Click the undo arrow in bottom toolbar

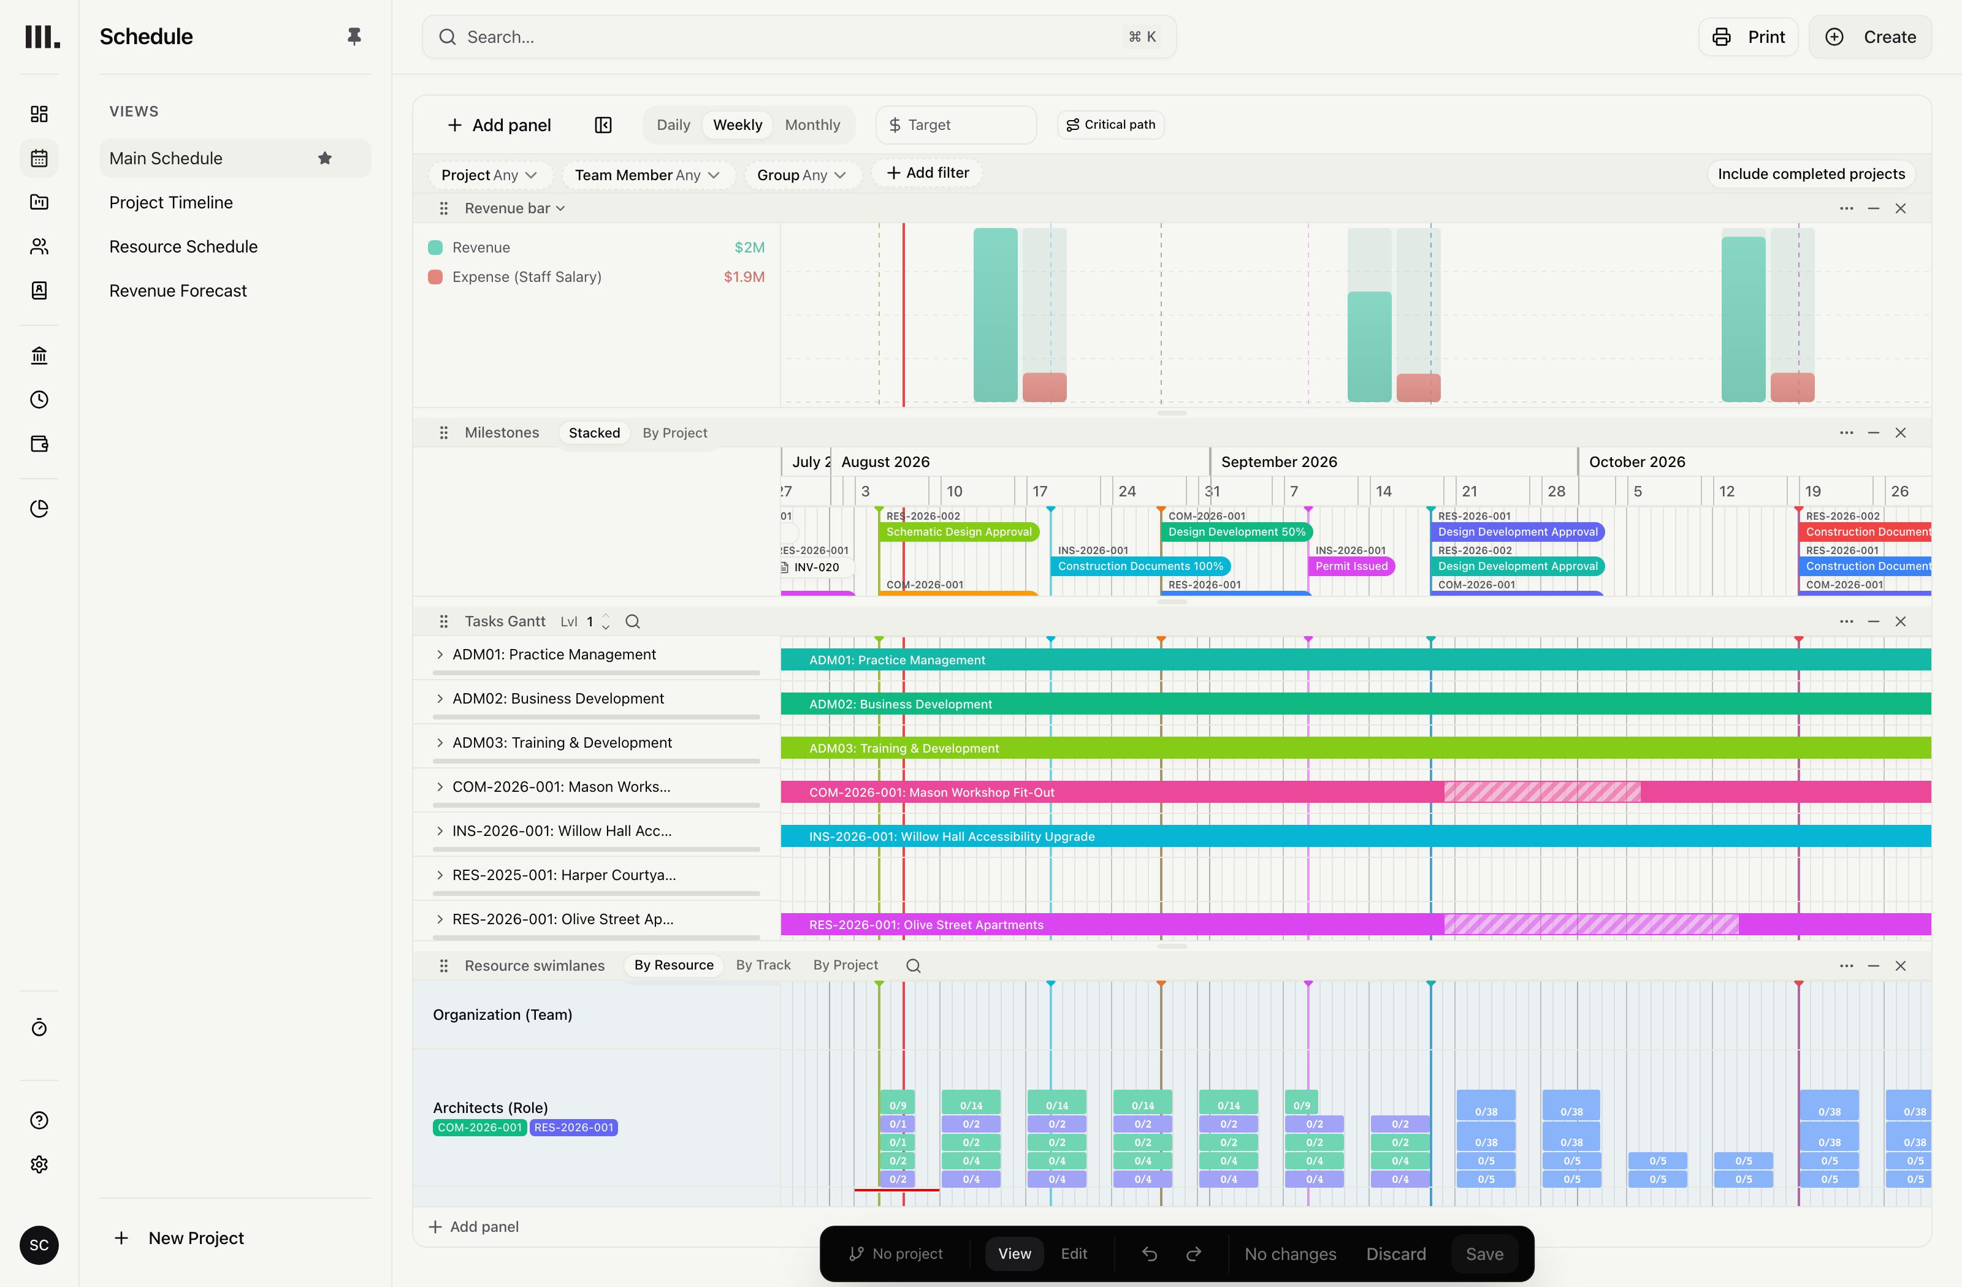pos(1149,1254)
